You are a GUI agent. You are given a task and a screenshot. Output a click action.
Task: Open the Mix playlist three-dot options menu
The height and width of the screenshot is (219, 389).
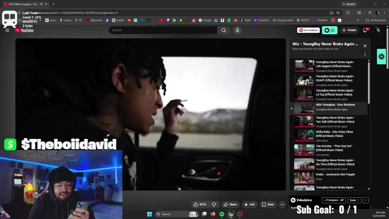(365, 55)
